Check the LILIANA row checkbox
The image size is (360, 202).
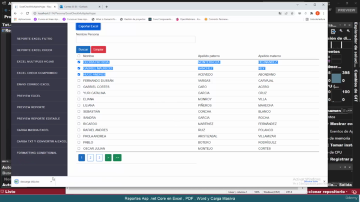click(79, 105)
